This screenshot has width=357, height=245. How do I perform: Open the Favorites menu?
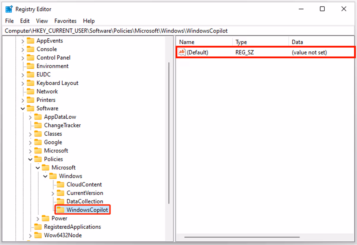[x=66, y=21]
